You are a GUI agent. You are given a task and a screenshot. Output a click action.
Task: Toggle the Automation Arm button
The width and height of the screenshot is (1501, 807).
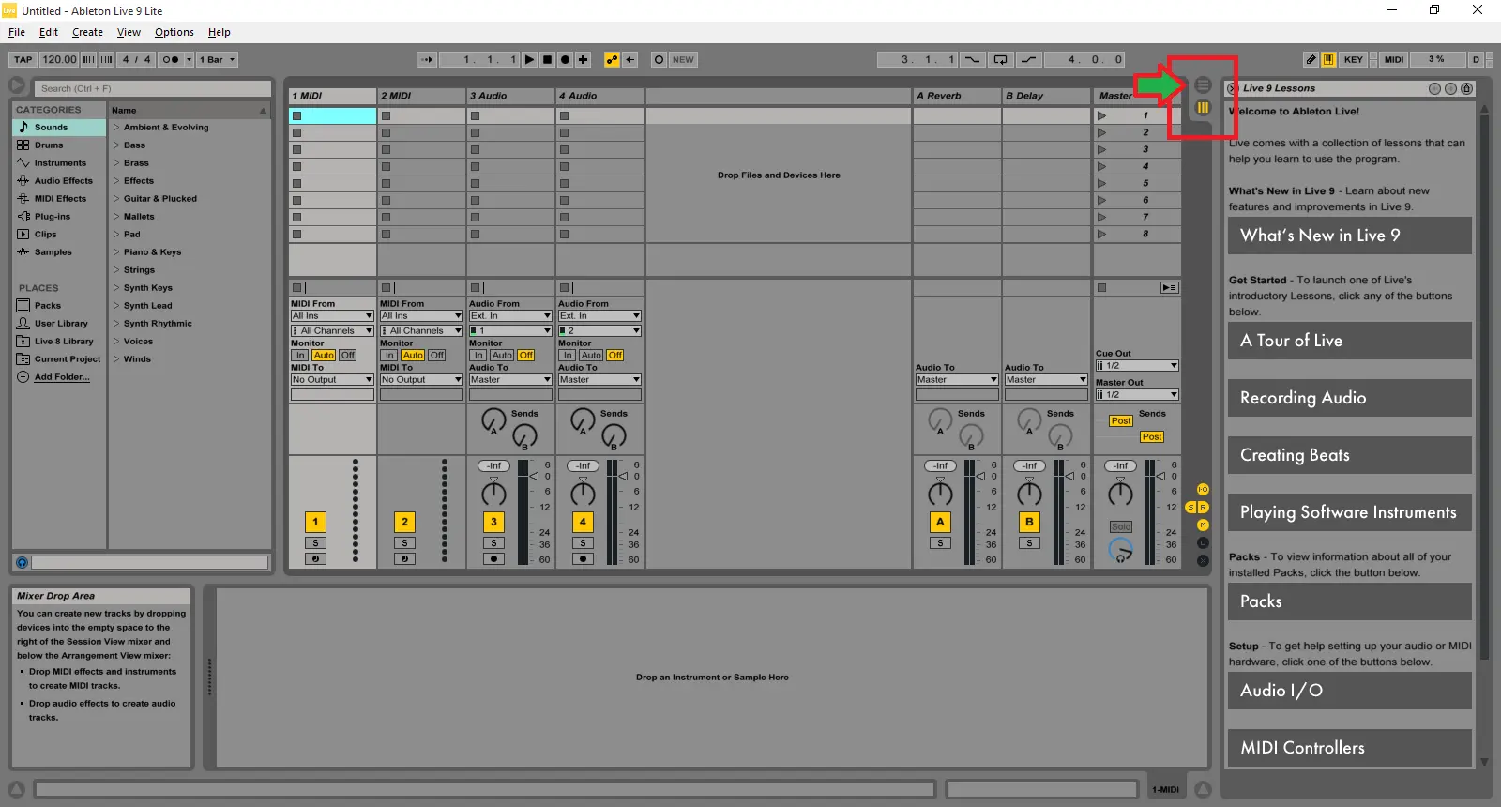613,59
